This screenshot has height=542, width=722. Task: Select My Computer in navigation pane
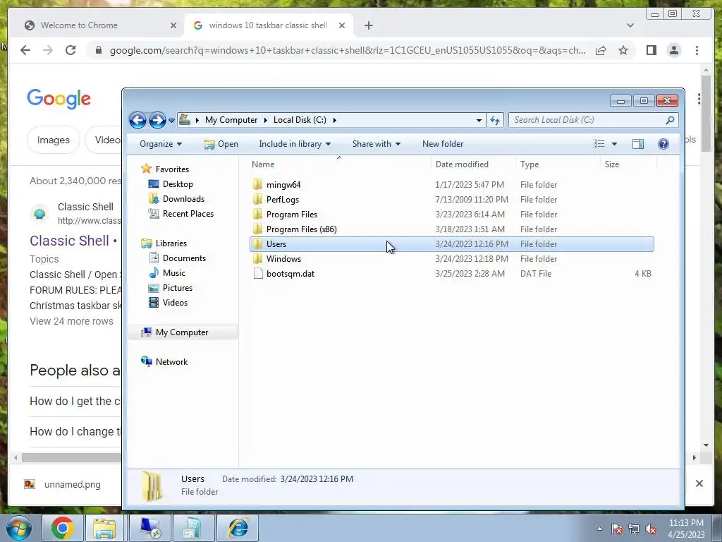[x=182, y=332]
